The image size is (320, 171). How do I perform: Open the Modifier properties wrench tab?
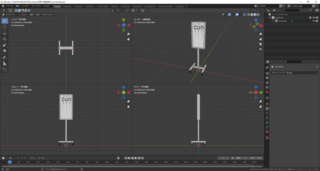(267, 108)
